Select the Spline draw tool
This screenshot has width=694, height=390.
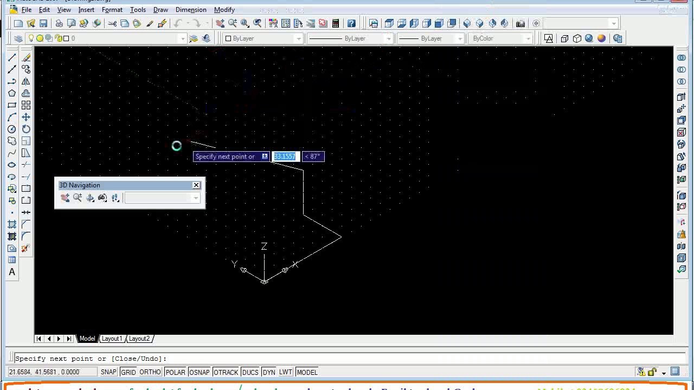[12, 153]
